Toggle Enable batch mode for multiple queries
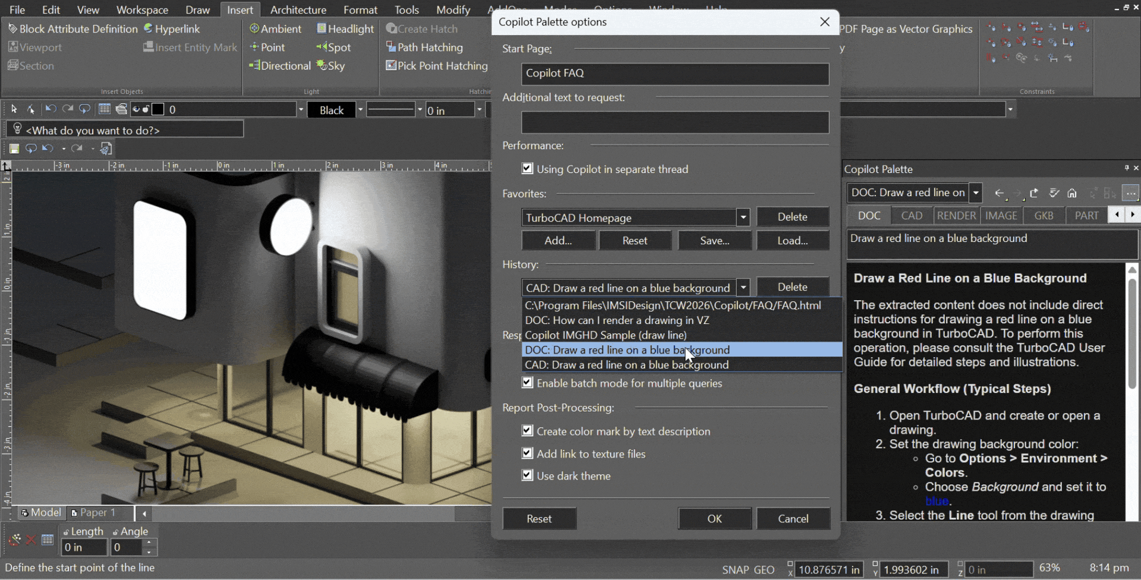 point(527,383)
